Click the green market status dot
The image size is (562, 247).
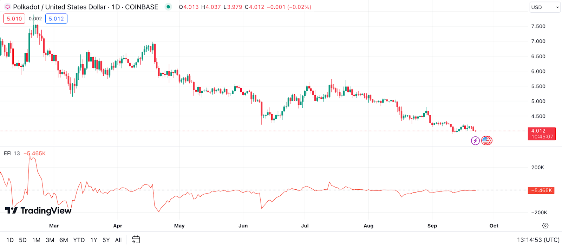pyautogui.click(x=168, y=7)
